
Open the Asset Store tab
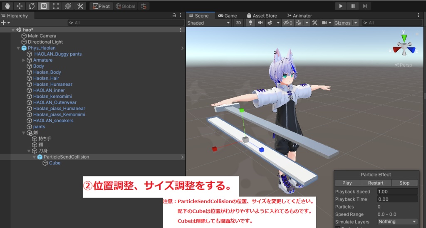[x=262, y=16]
